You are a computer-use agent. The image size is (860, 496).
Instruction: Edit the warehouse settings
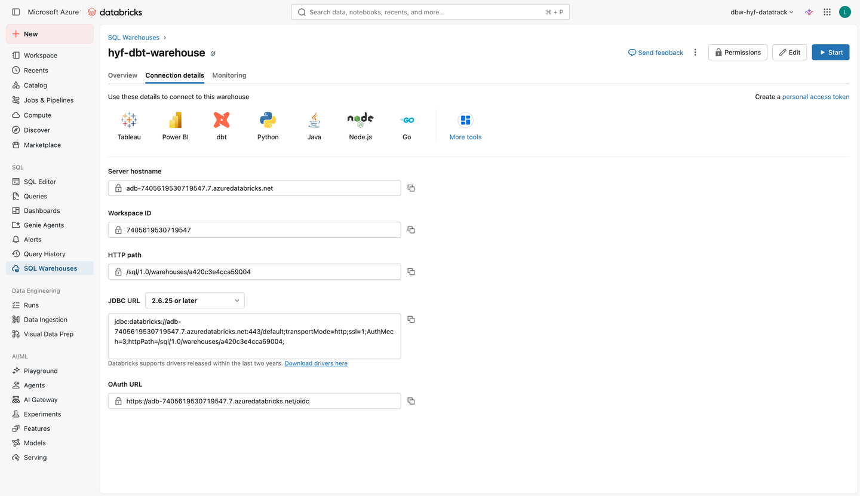pos(790,53)
